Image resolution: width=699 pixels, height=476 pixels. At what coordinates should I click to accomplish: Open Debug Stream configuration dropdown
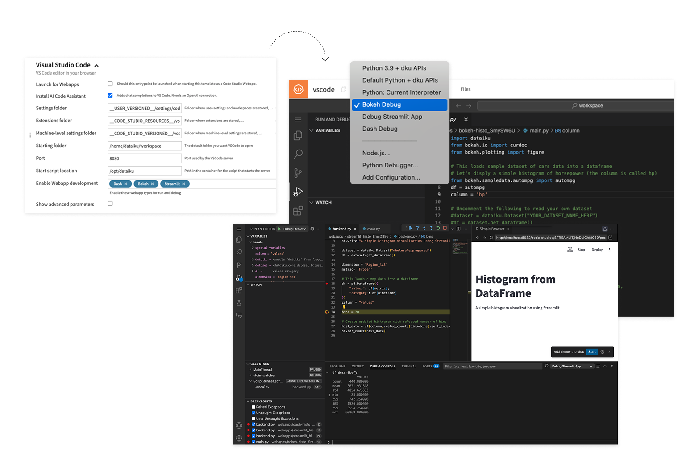(295, 229)
